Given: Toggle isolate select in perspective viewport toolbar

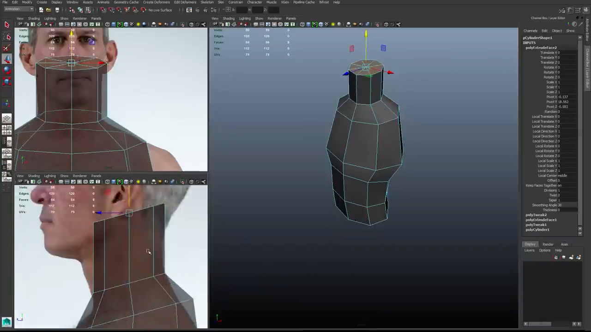Looking at the screenshot, I should (377, 24).
